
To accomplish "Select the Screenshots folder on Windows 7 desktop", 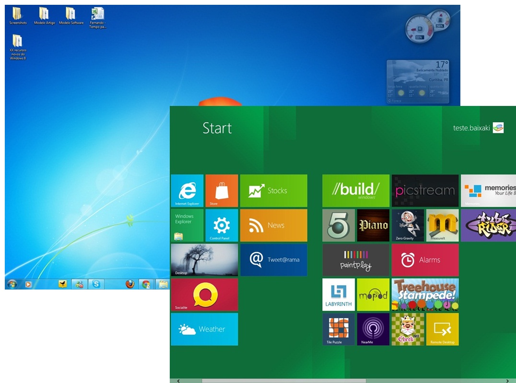I will click(18, 16).
